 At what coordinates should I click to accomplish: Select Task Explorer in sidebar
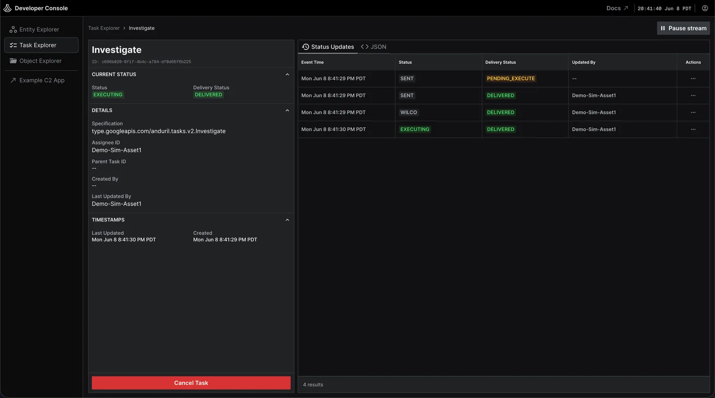tap(41, 45)
